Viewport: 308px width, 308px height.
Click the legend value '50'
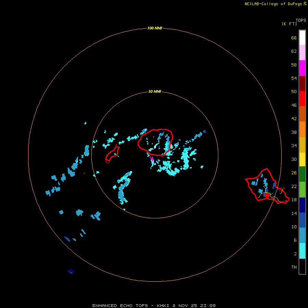click(294, 91)
